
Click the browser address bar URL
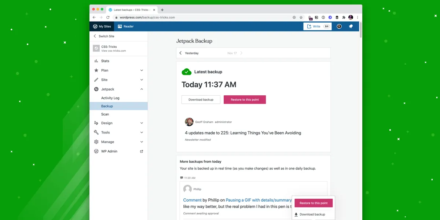coord(147,17)
